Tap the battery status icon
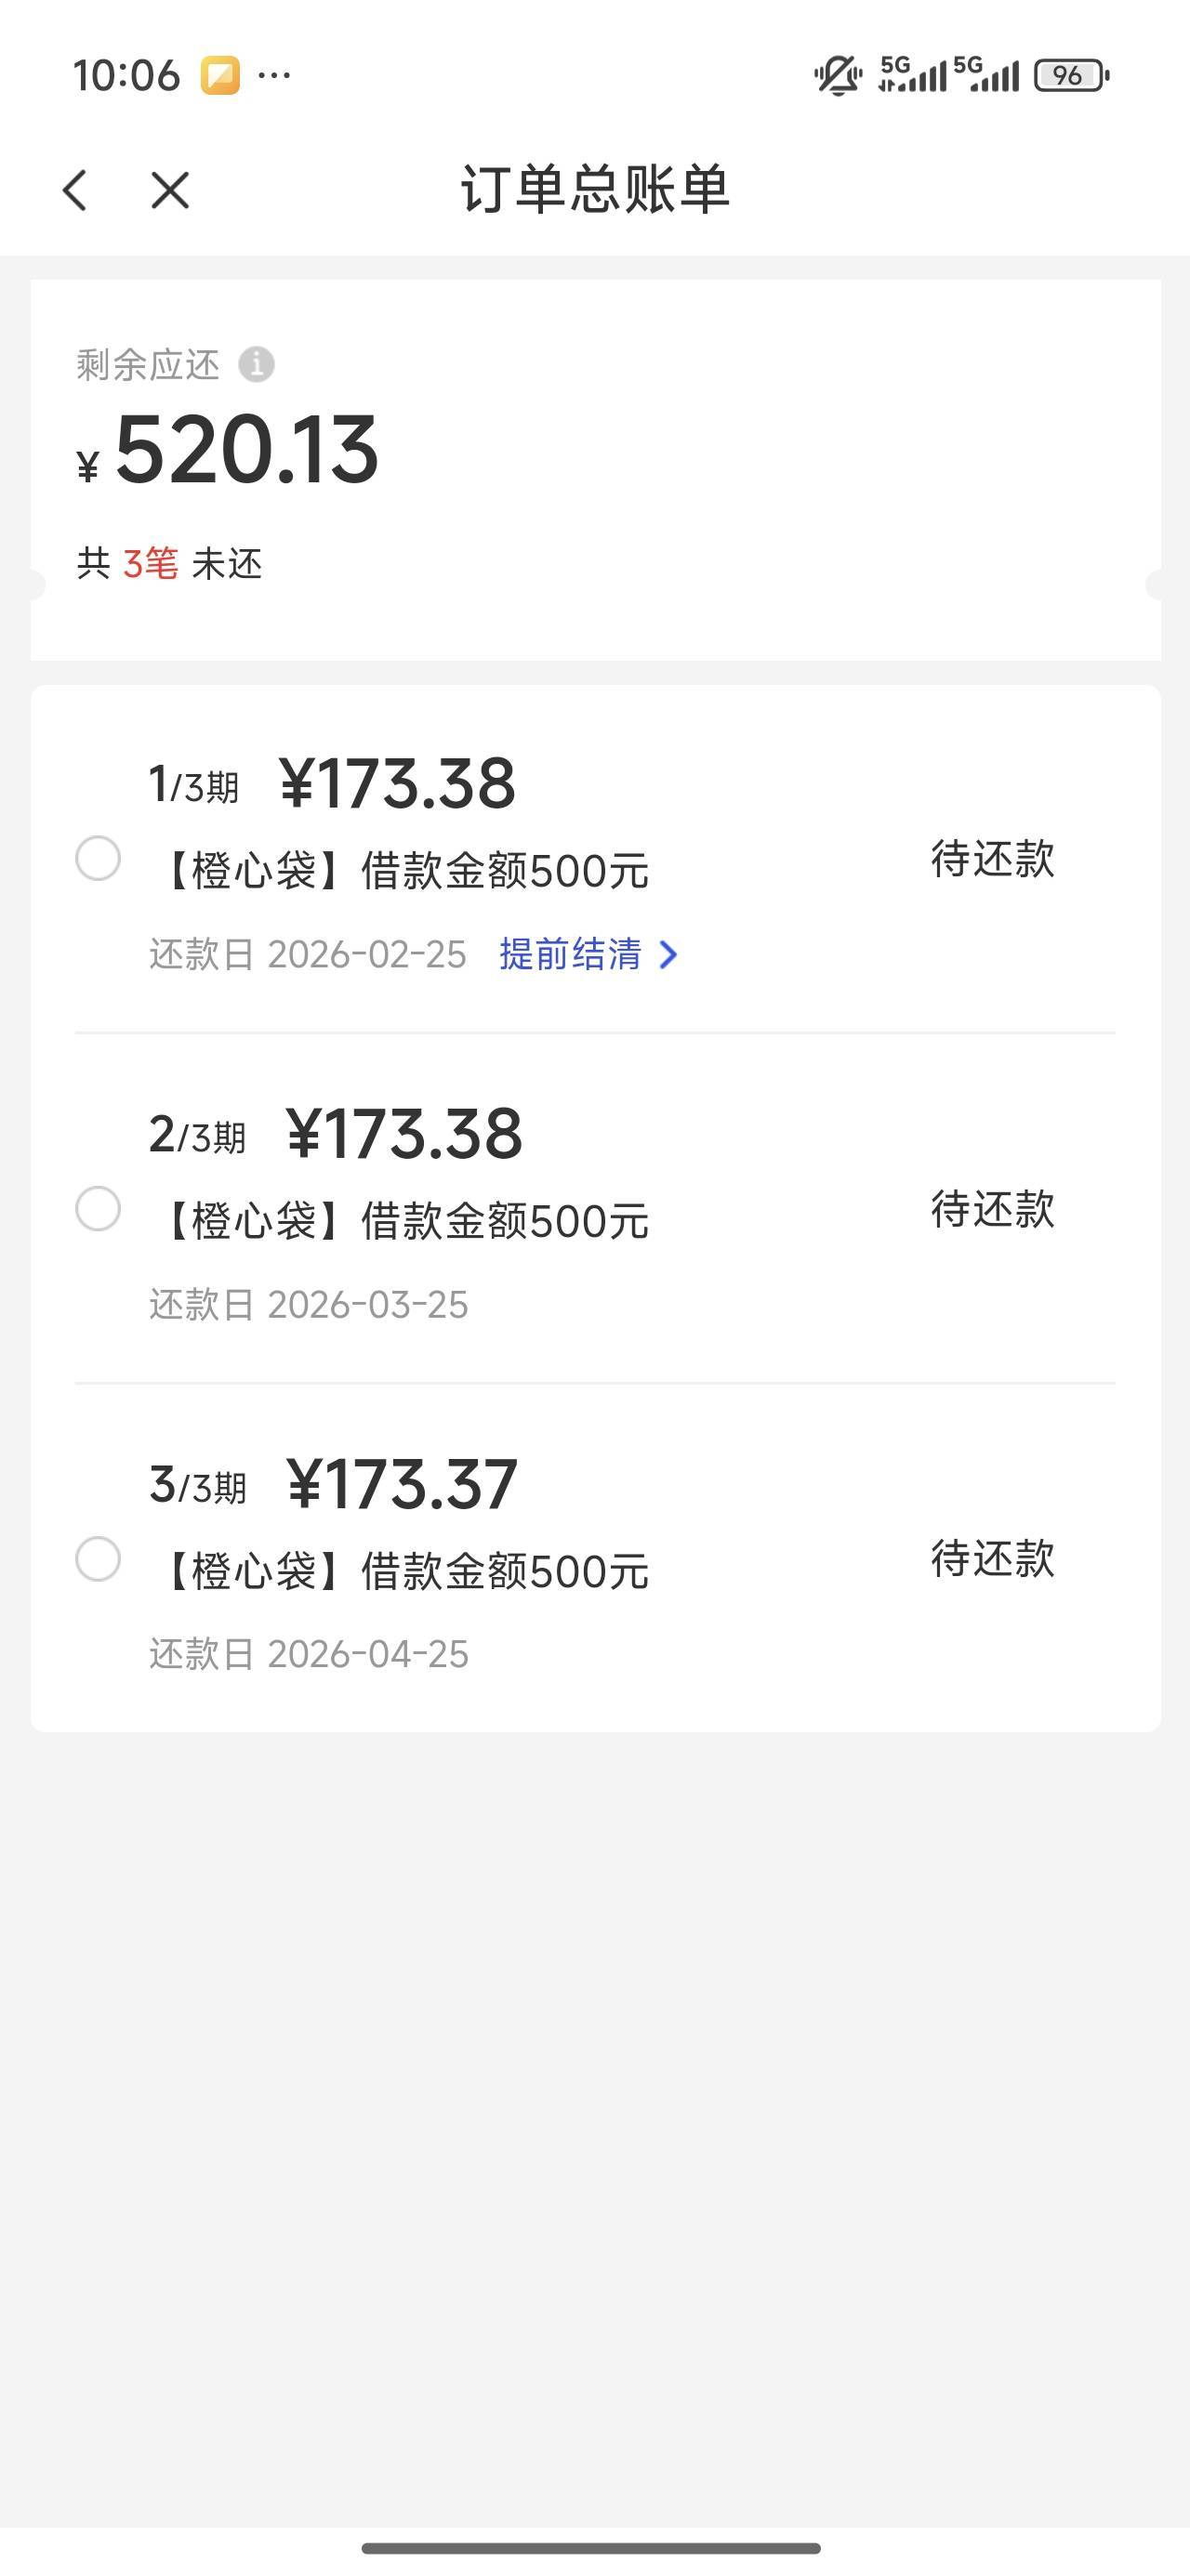Viewport: 1190px width, 2576px height. 1071,75
